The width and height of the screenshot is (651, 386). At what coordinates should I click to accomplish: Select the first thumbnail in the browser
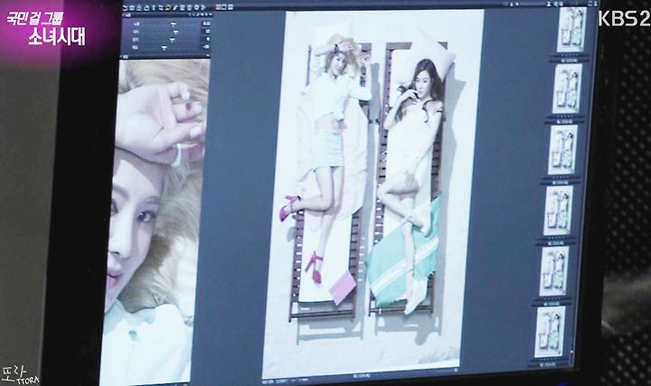(x=571, y=30)
